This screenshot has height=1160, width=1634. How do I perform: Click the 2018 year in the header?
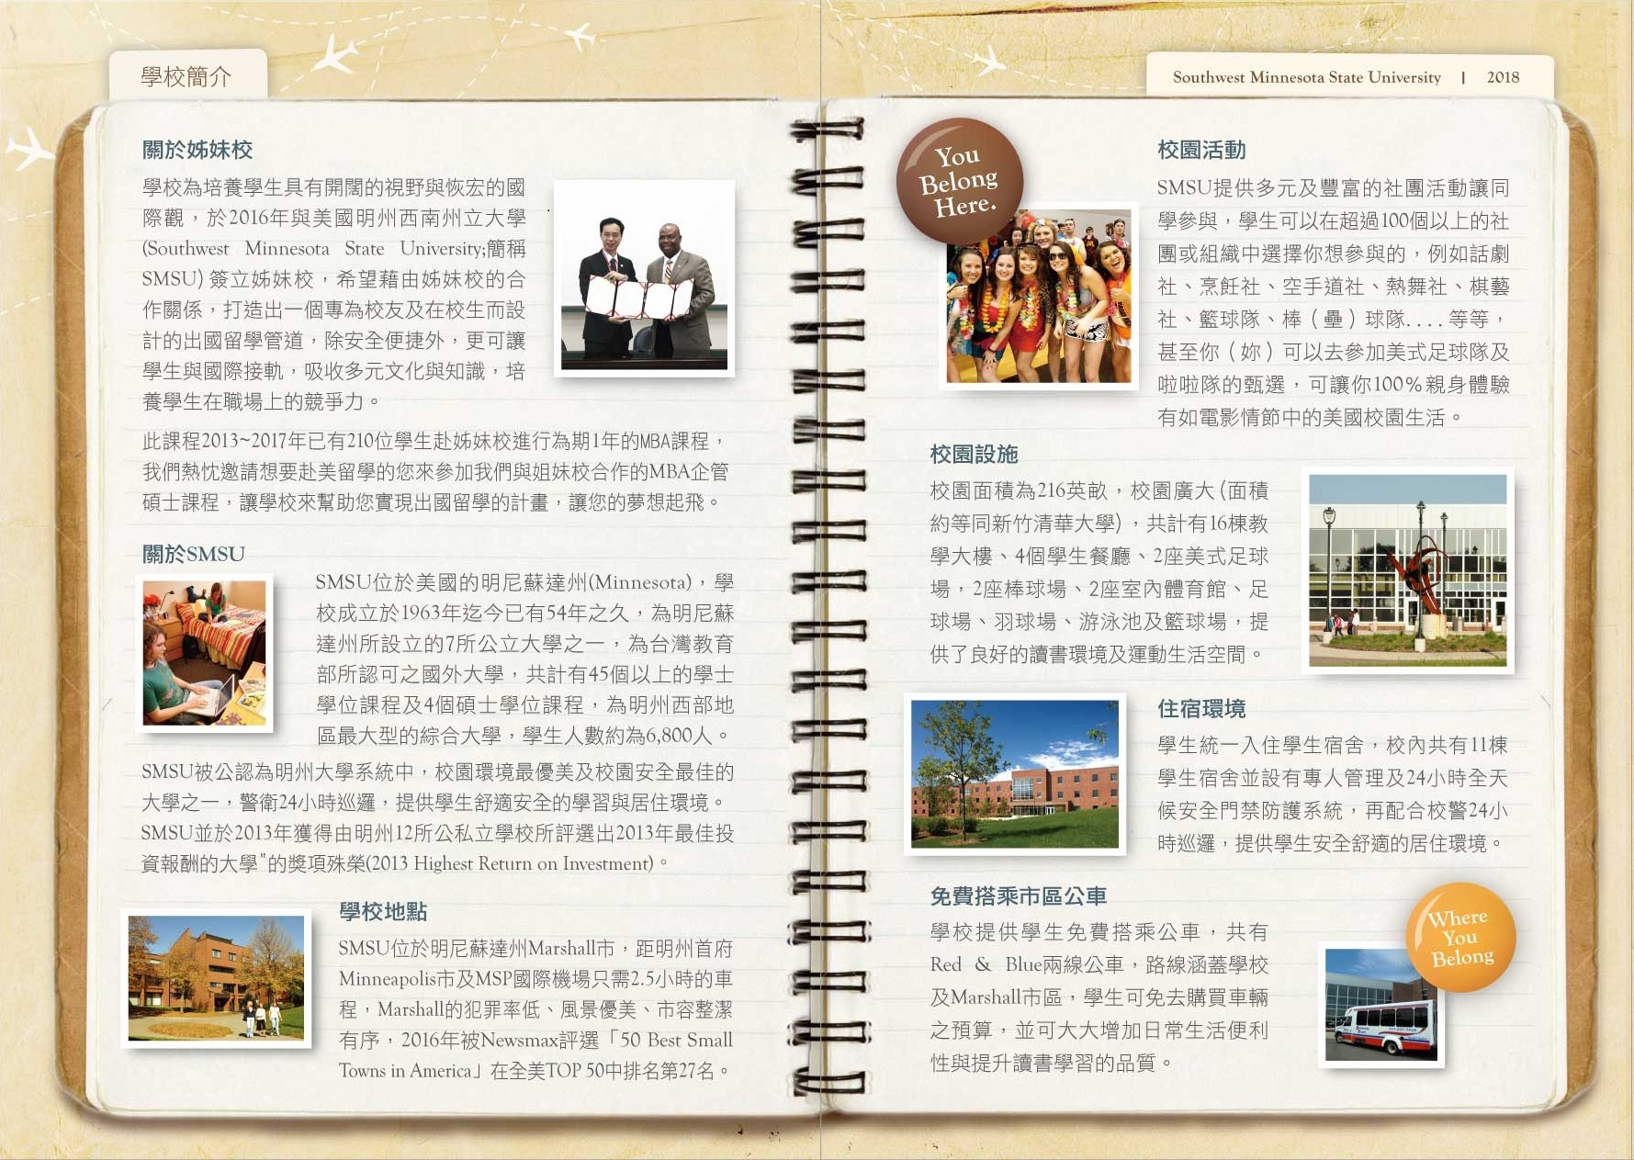[1503, 77]
